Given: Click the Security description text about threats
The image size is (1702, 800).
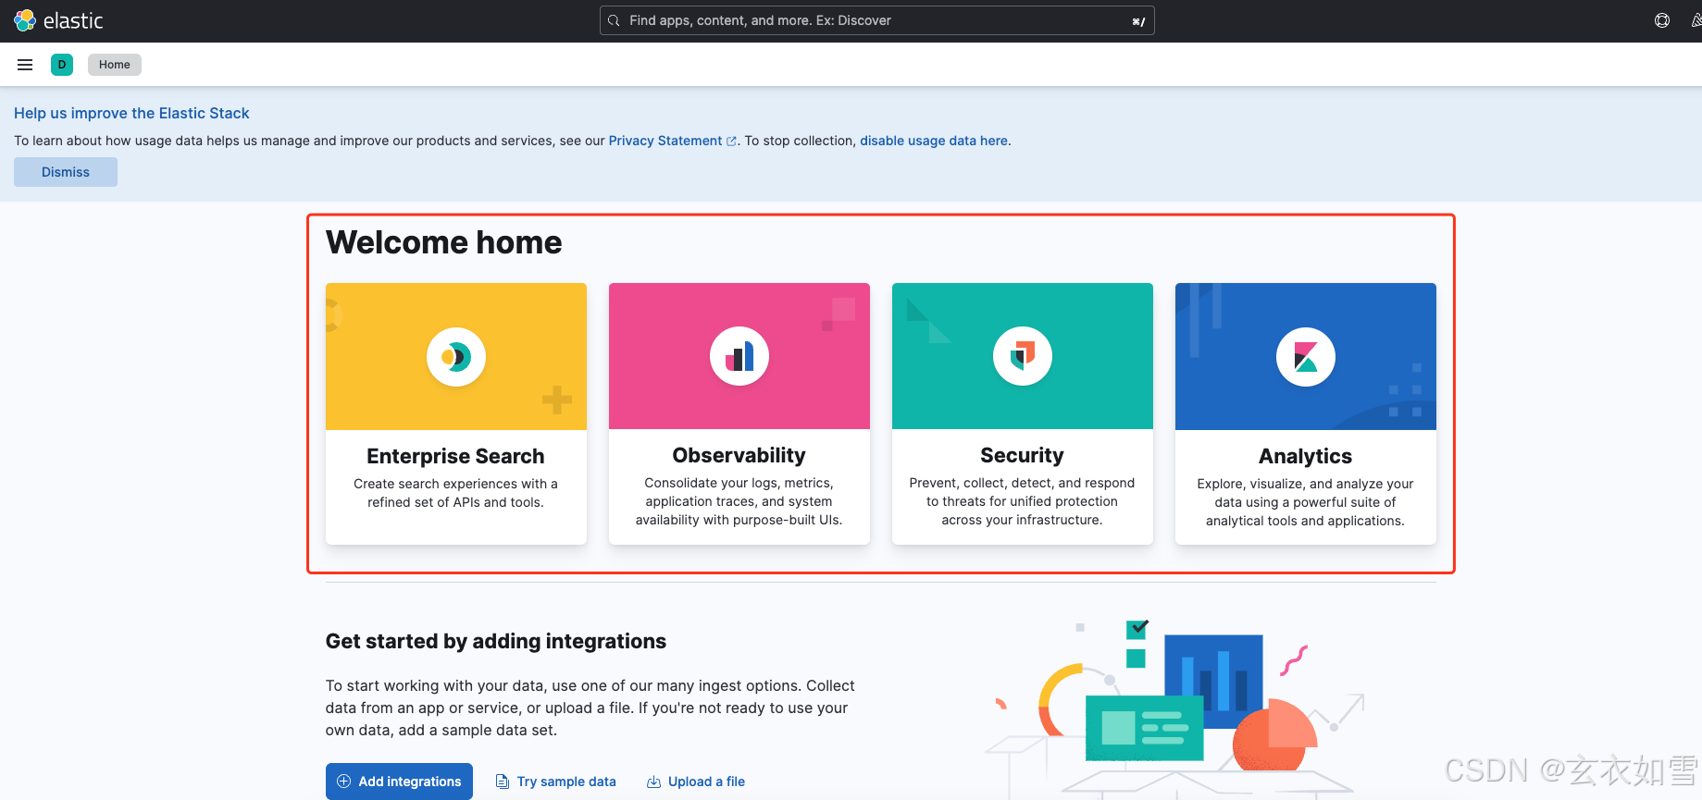Looking at the screenshot, I should pos(1023,501).
